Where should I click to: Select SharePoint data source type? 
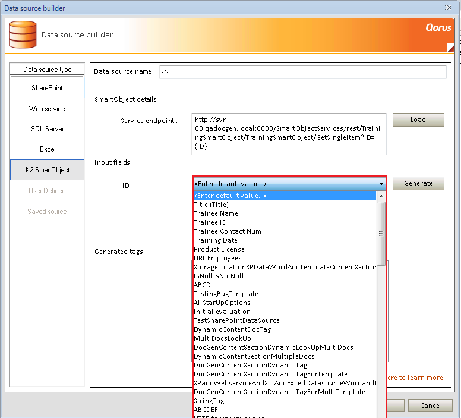point(47,88)
